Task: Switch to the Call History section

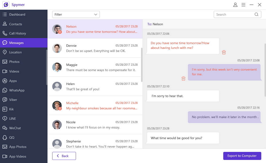Action: pos(17,33)
